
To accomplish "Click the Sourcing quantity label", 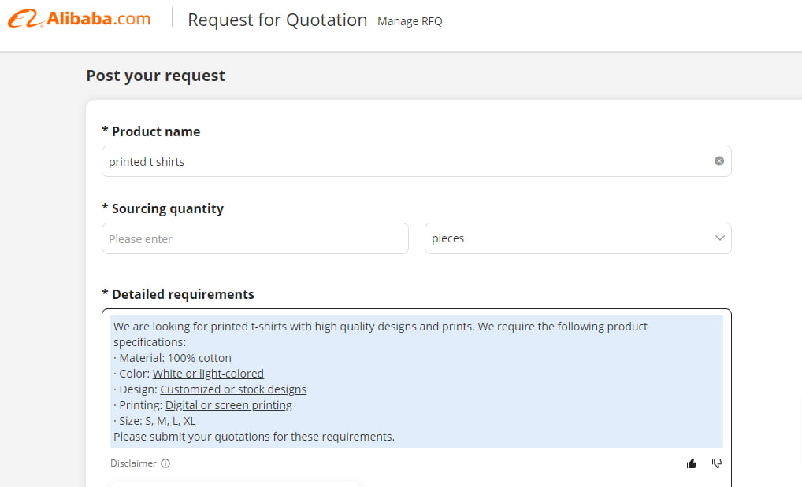I will 167,208.
